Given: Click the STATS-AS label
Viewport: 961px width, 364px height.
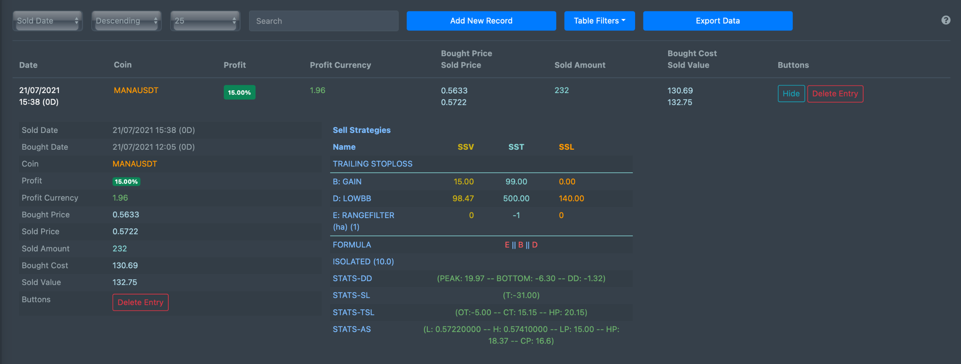Looking at the screenshot, I should click(x=352, y=329).
